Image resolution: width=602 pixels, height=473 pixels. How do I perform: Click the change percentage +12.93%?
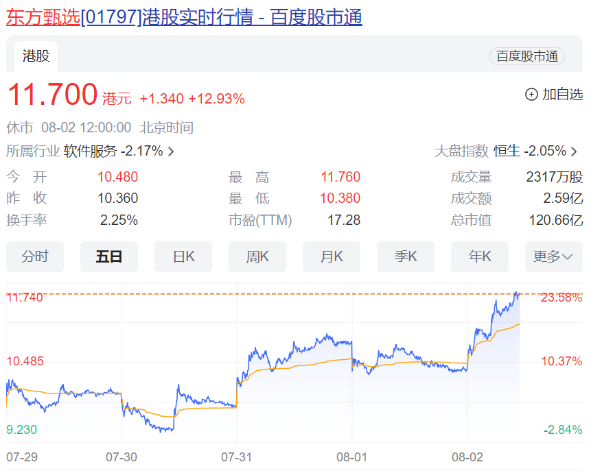[x=216, y=99]
